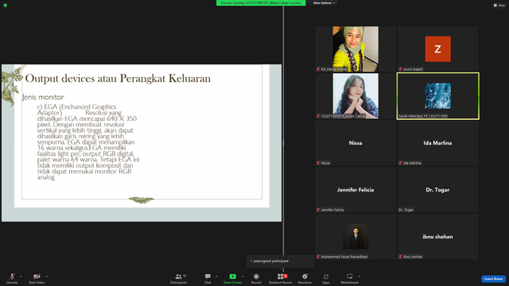
Task: Expand arrow next to Whiteboards
Action: coord(359,276)
